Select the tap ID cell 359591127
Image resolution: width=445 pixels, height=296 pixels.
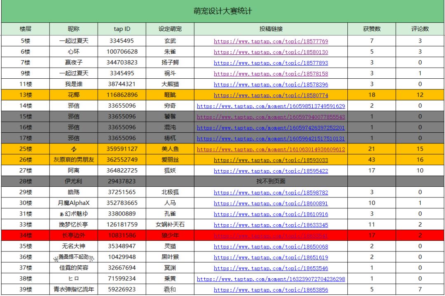click(x=122, y=149)
